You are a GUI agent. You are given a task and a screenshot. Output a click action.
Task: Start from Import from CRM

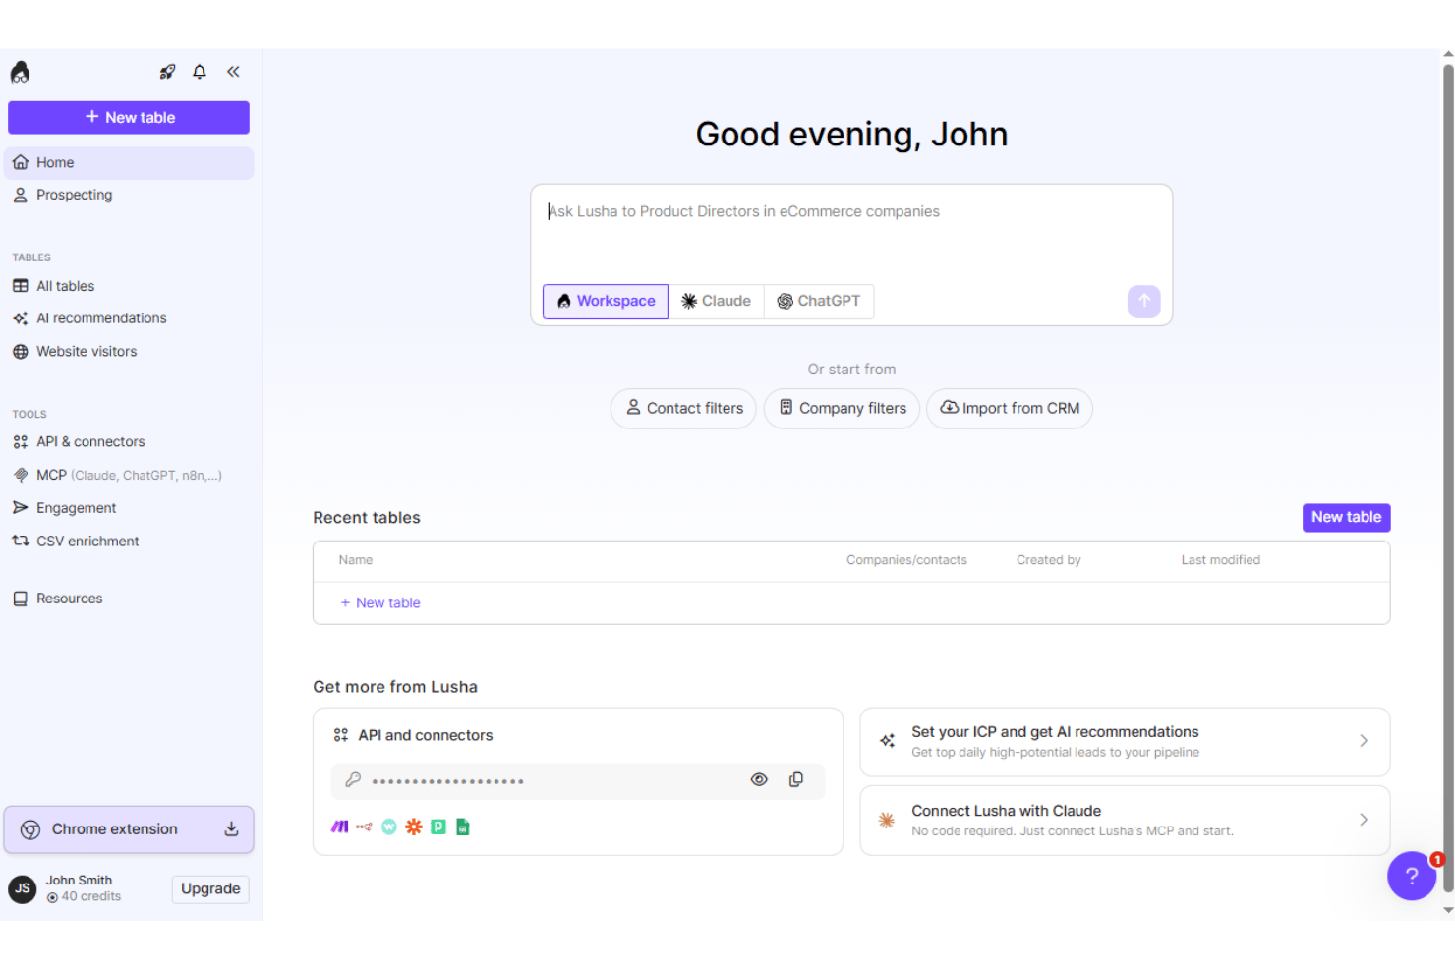pyautogui.click(x=1010, y=409)
